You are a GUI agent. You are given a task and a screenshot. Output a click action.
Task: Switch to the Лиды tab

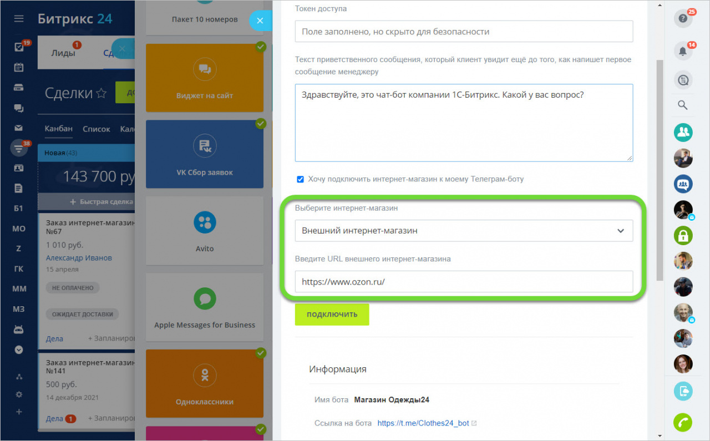(63, 53)
